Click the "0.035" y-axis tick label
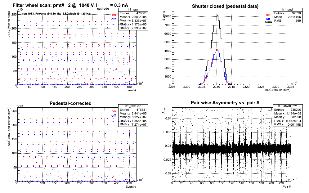Screen dimensions: 309x193 pos(167,132)
